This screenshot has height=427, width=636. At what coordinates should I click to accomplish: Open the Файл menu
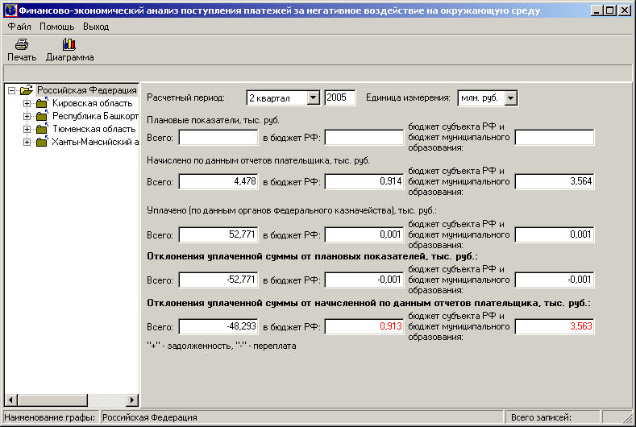click(x=19, y=27)
